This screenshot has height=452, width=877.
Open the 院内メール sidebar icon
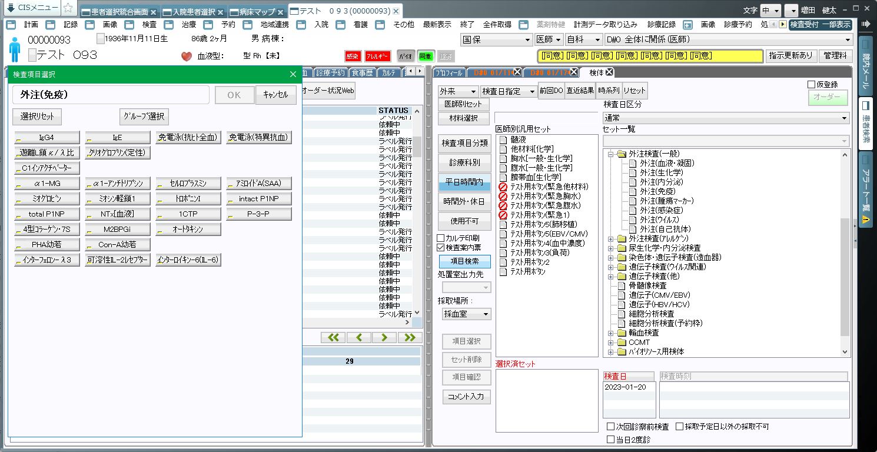tap(866, 65)
